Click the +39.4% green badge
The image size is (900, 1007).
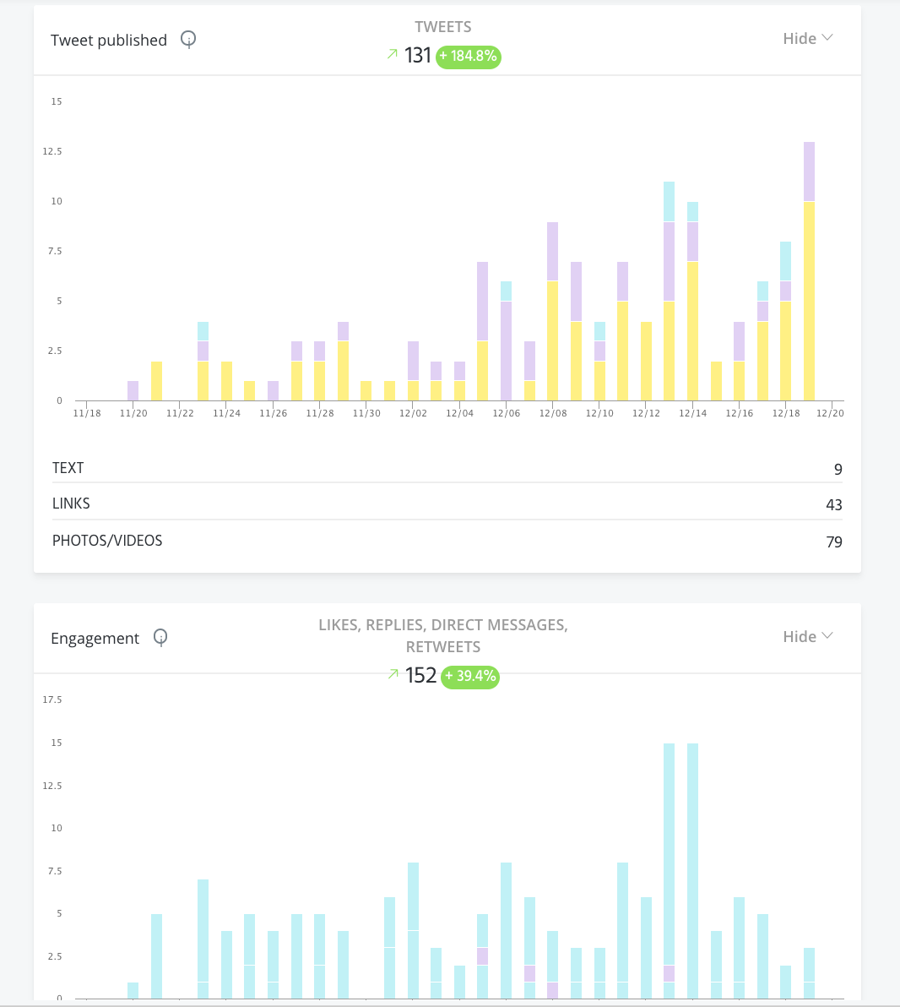(x=470, y=677)
